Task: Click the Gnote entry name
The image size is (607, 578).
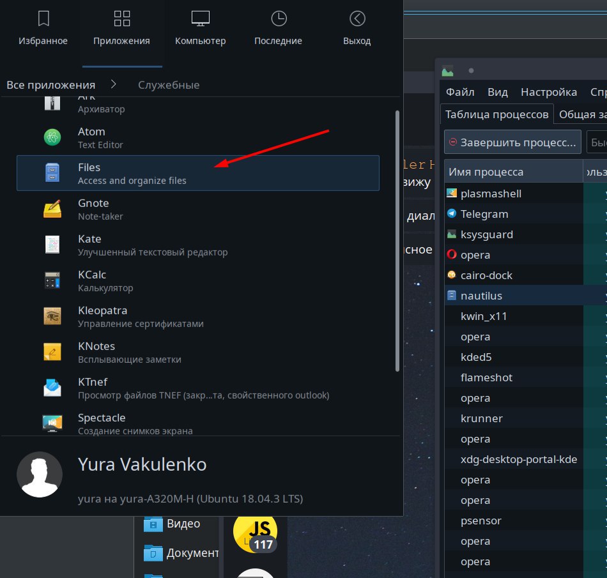Action: pyautogui.click(x=93, y=203)
